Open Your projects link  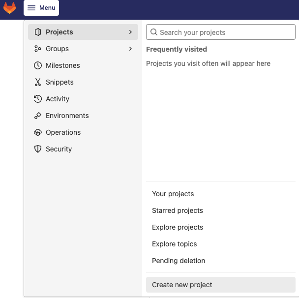pos(173,194)
